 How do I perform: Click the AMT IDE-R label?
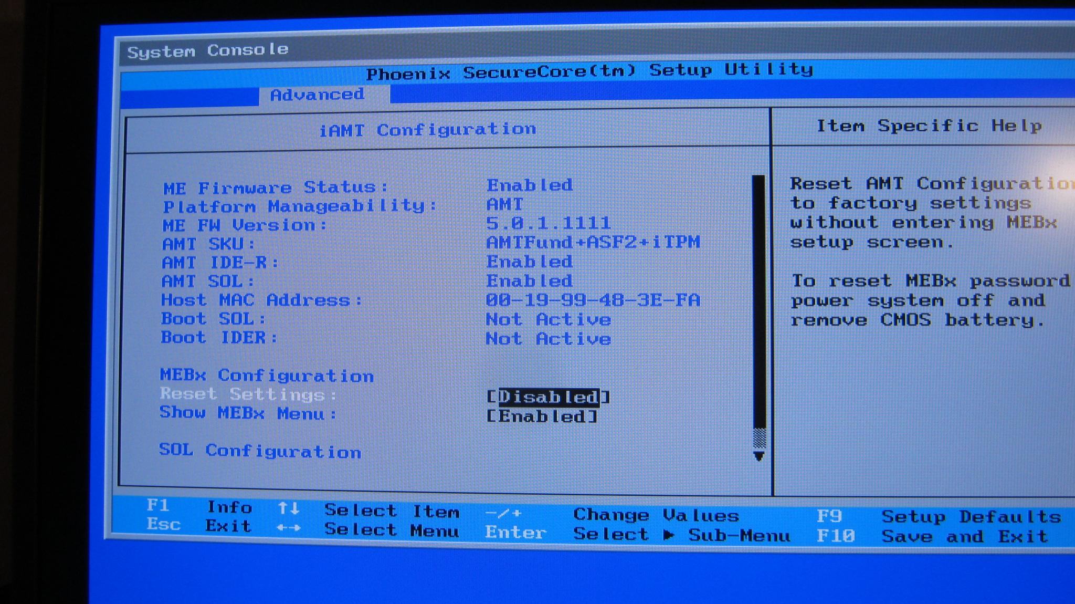(220, 263)
